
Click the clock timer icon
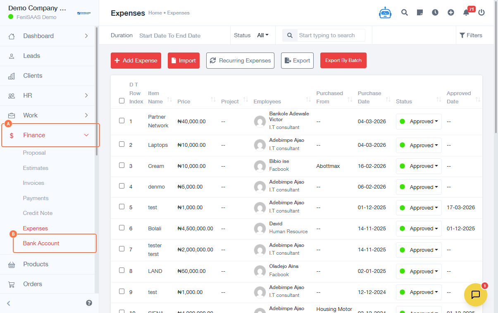tap(435, 12)
